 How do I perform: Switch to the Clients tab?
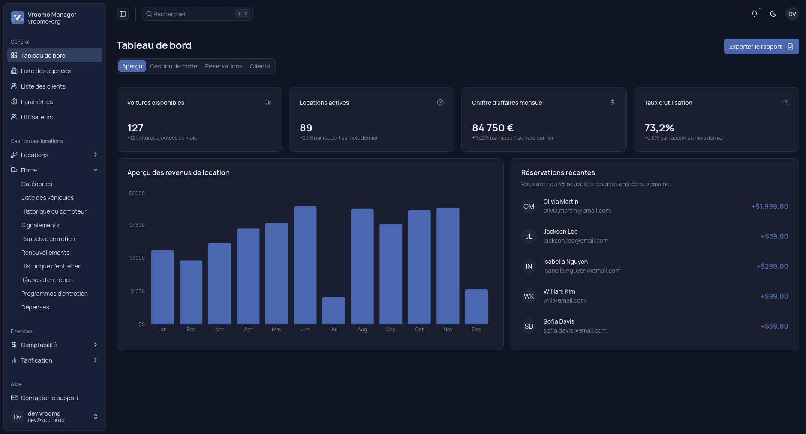(260, 66)
